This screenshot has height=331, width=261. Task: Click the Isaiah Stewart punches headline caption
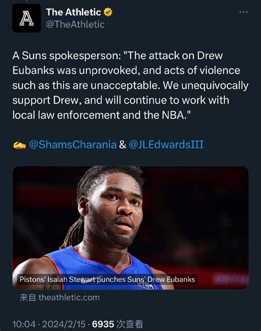(x=107, y=280)
